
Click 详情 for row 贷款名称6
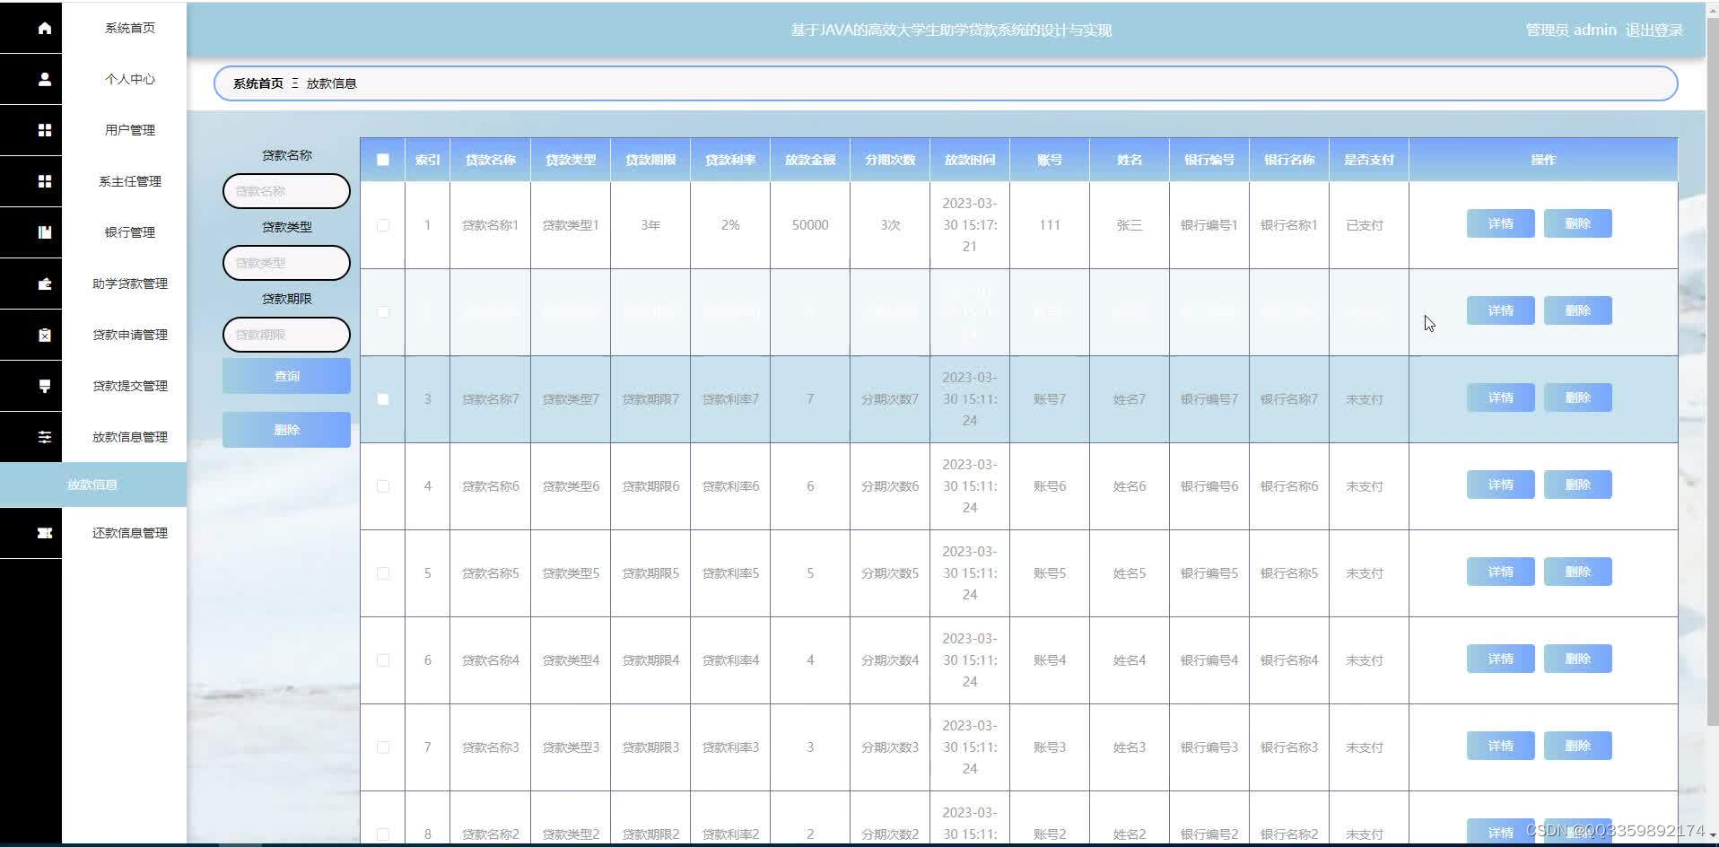pos(1500,485)
